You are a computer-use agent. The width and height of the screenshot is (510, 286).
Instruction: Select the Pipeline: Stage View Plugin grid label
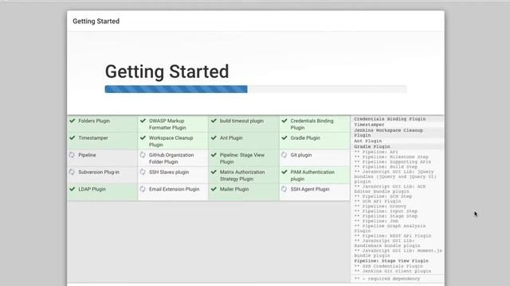coord(242,158)
